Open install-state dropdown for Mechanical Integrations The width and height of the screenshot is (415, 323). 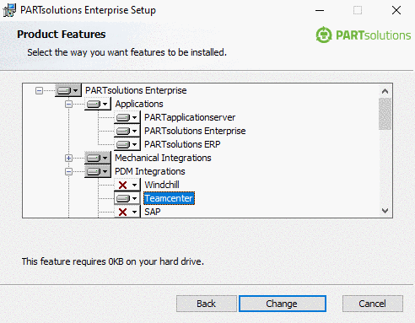pyautogui.click(x=98, y=158)
